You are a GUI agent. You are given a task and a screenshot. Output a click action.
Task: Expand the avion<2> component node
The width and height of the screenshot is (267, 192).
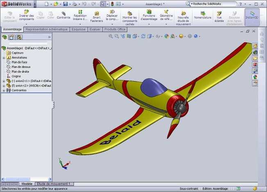click(4, 86)
